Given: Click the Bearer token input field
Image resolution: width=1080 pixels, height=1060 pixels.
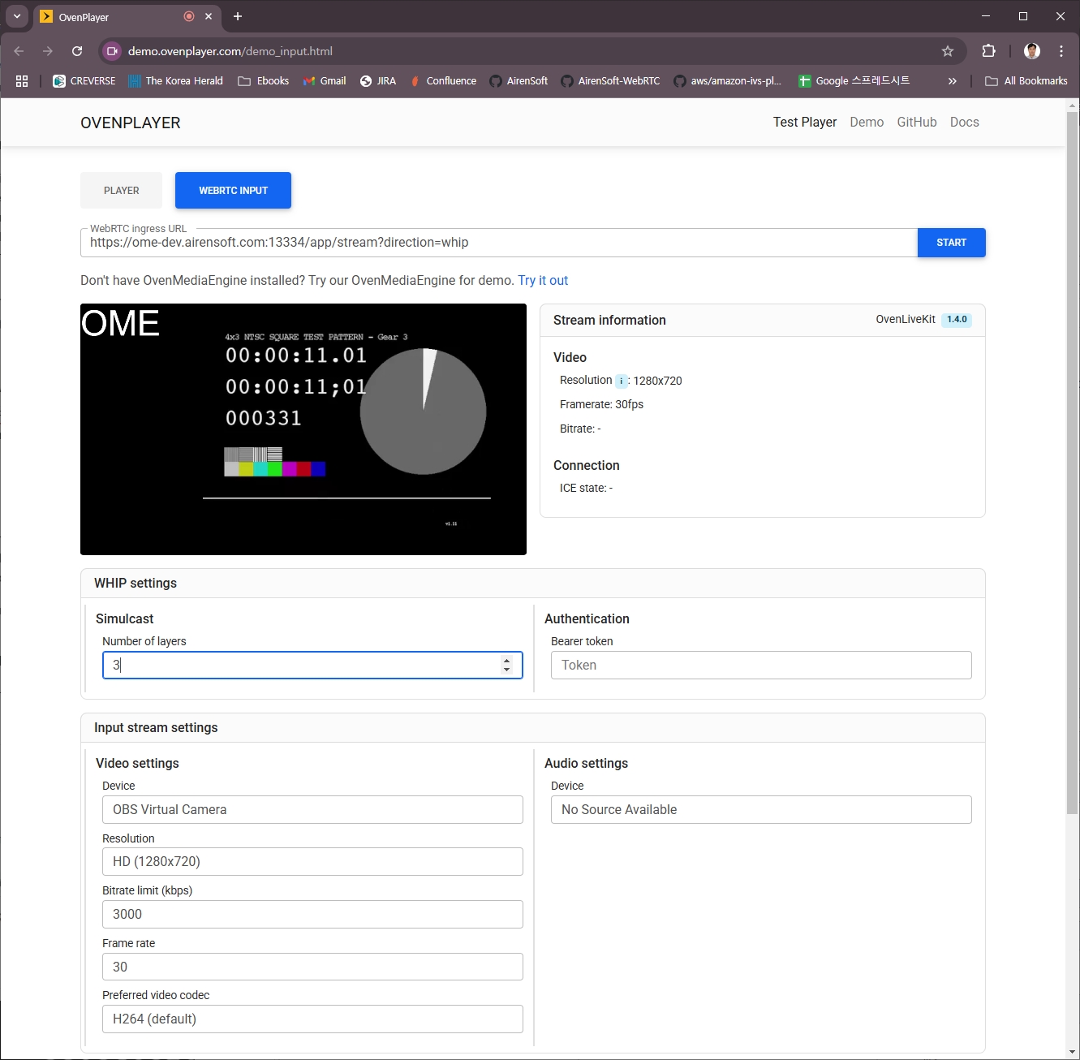Looking at the screenshot, I should point(760,665).
